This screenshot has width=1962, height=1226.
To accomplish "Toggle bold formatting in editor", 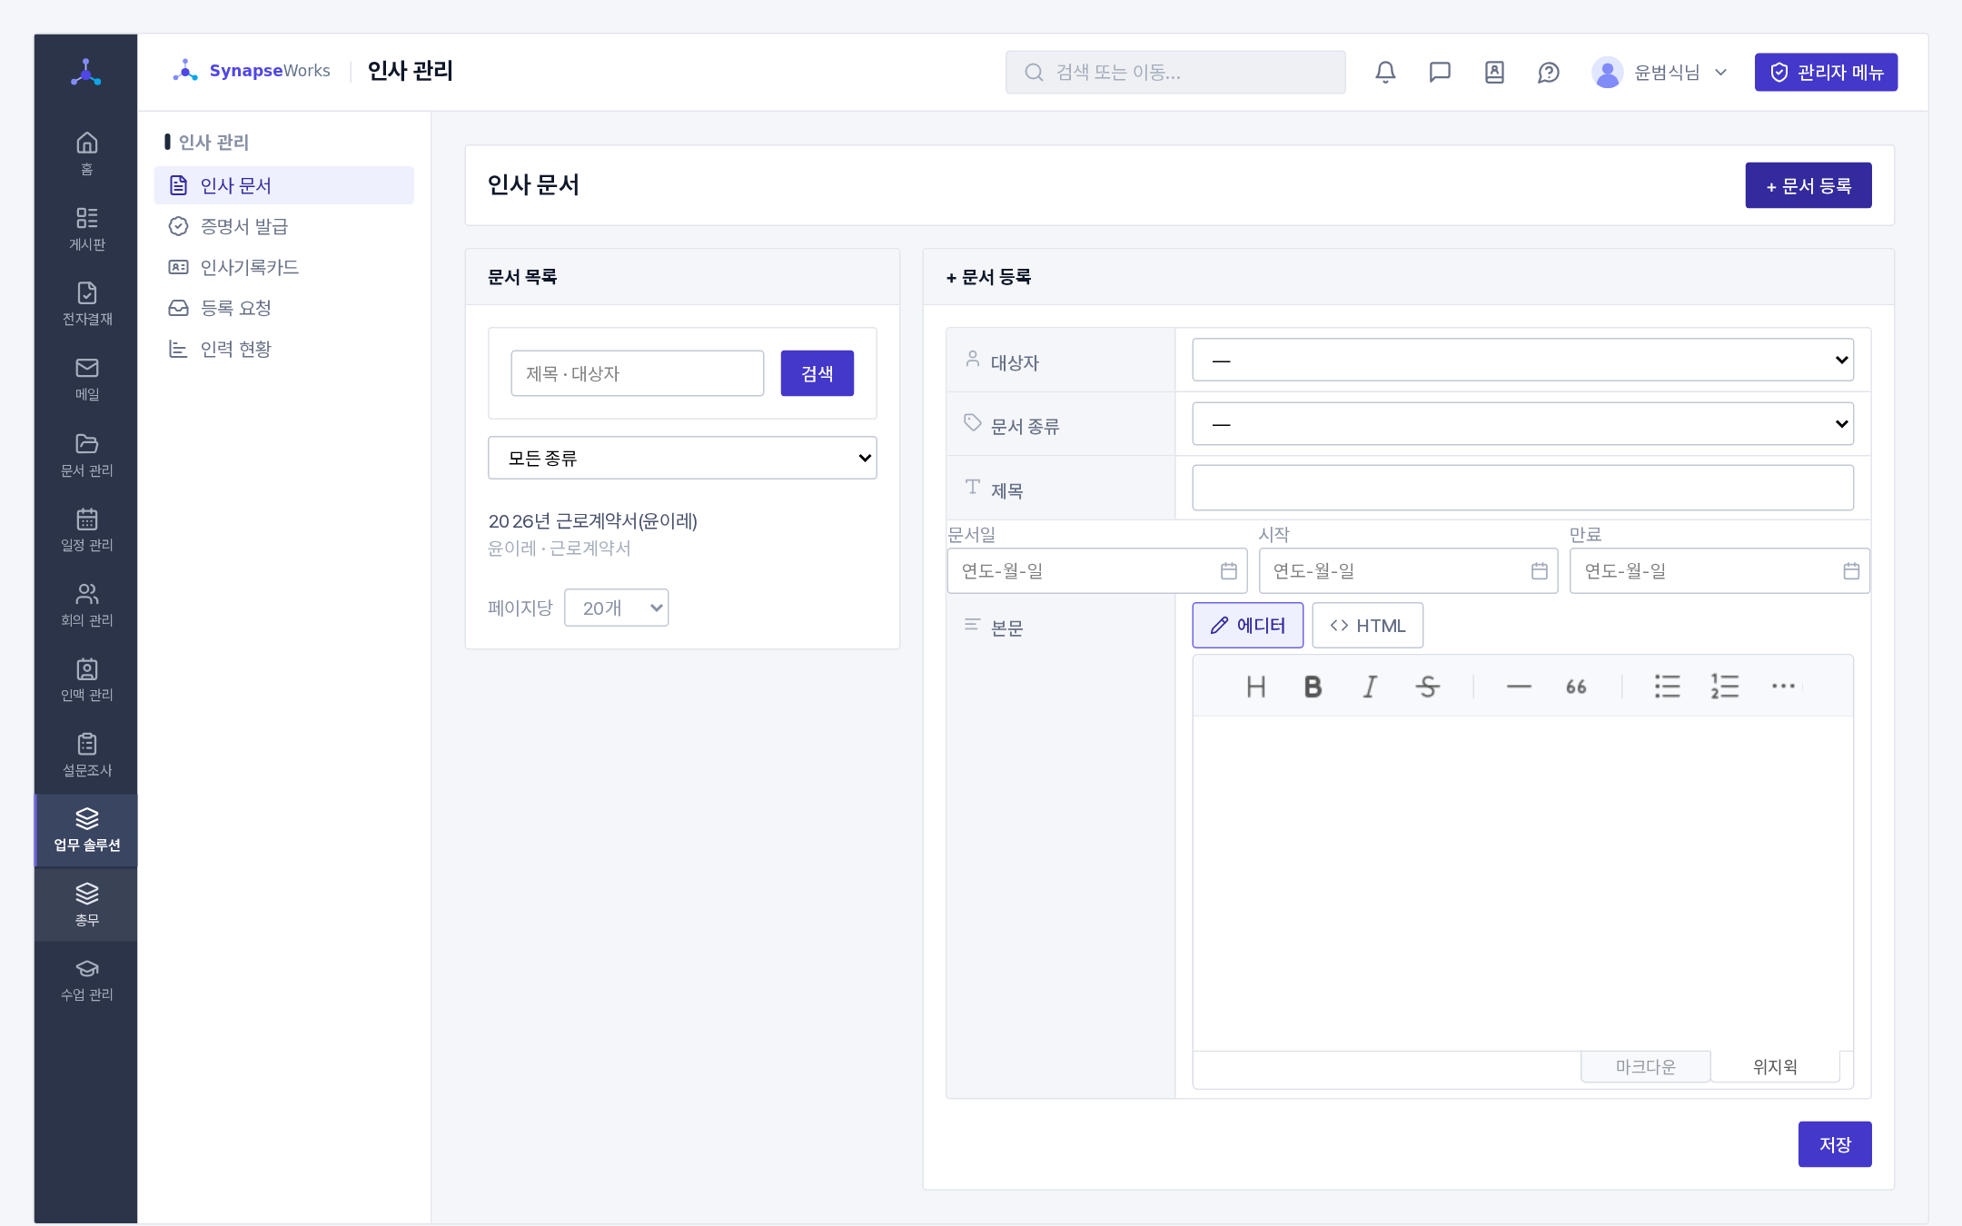I will (1313, 687).
